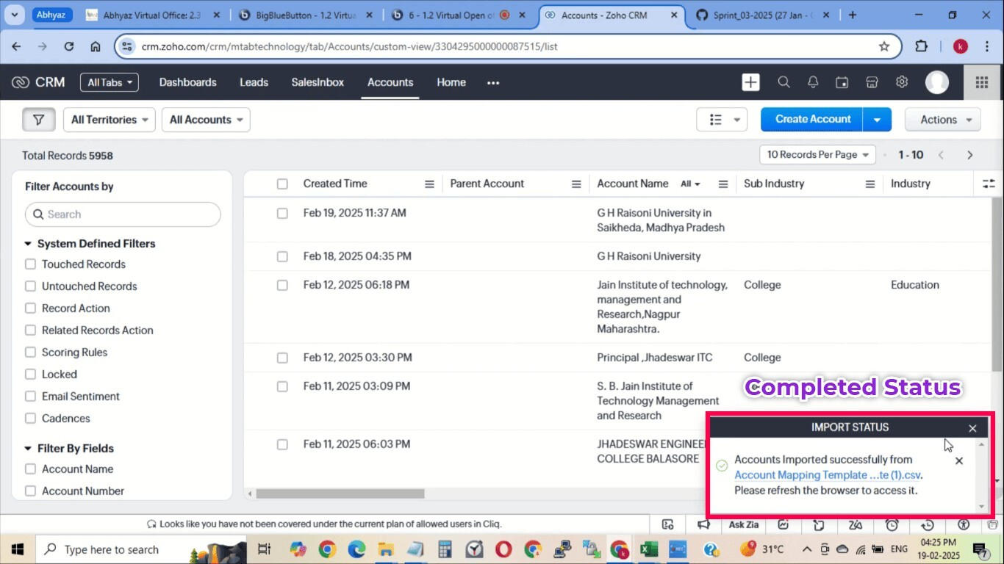Viewport: 1004px width, 564px height.
Task: Show more tabs via ellipsis
Action: click(493, 82)
